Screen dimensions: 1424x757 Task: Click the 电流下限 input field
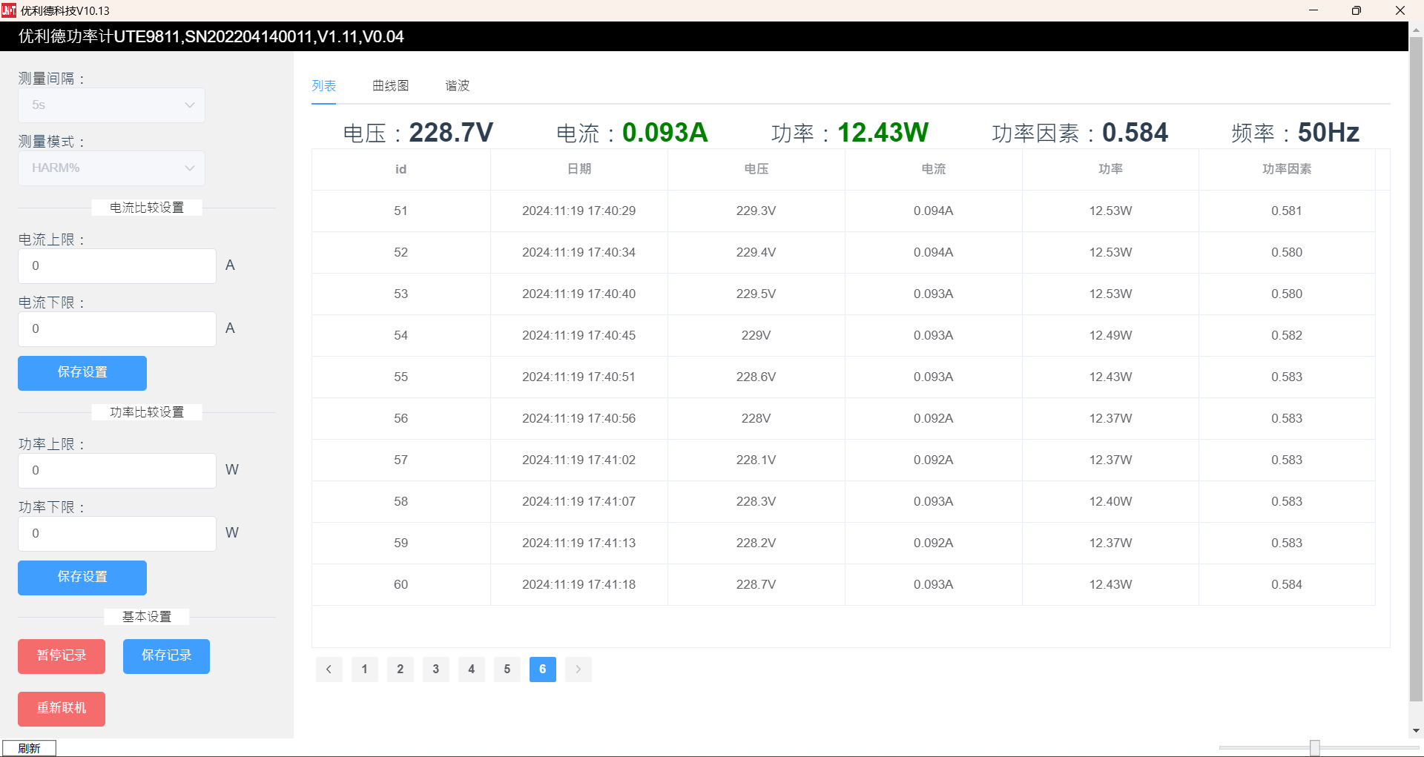coord(117,329)
